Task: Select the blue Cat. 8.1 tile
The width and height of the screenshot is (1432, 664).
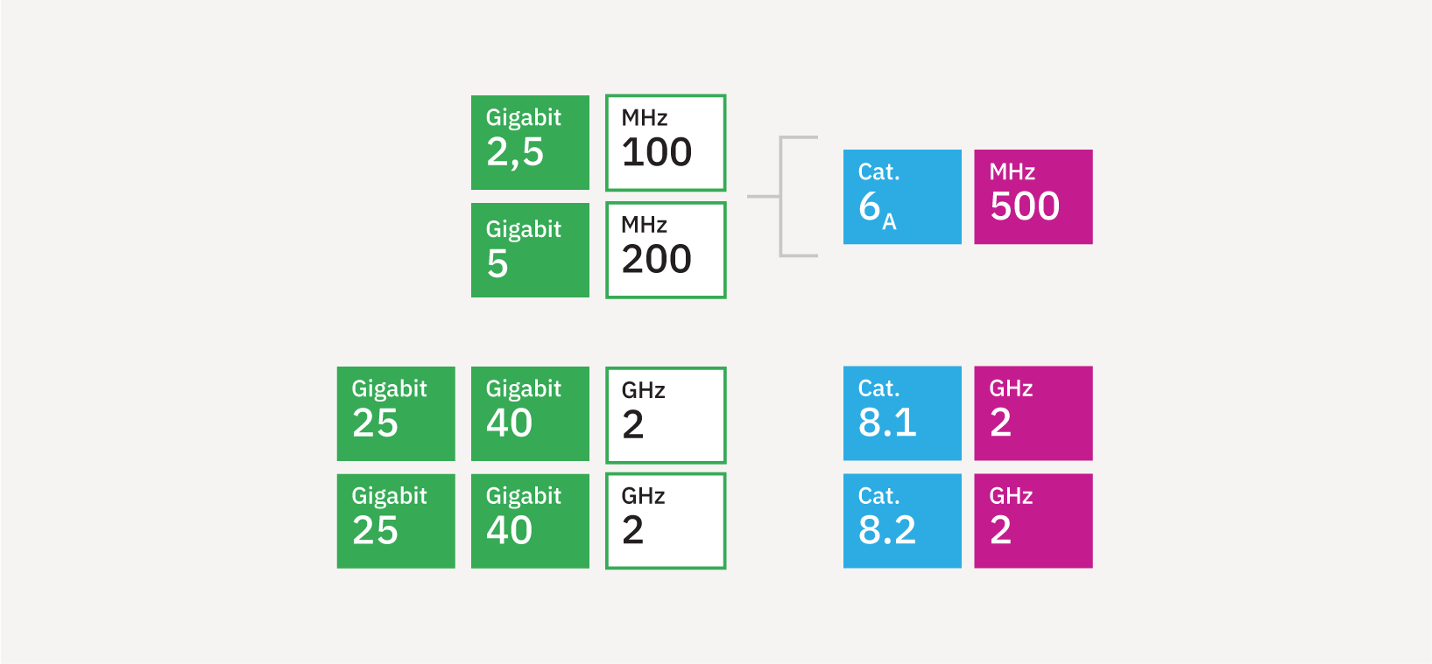Action: coord(902,413)
